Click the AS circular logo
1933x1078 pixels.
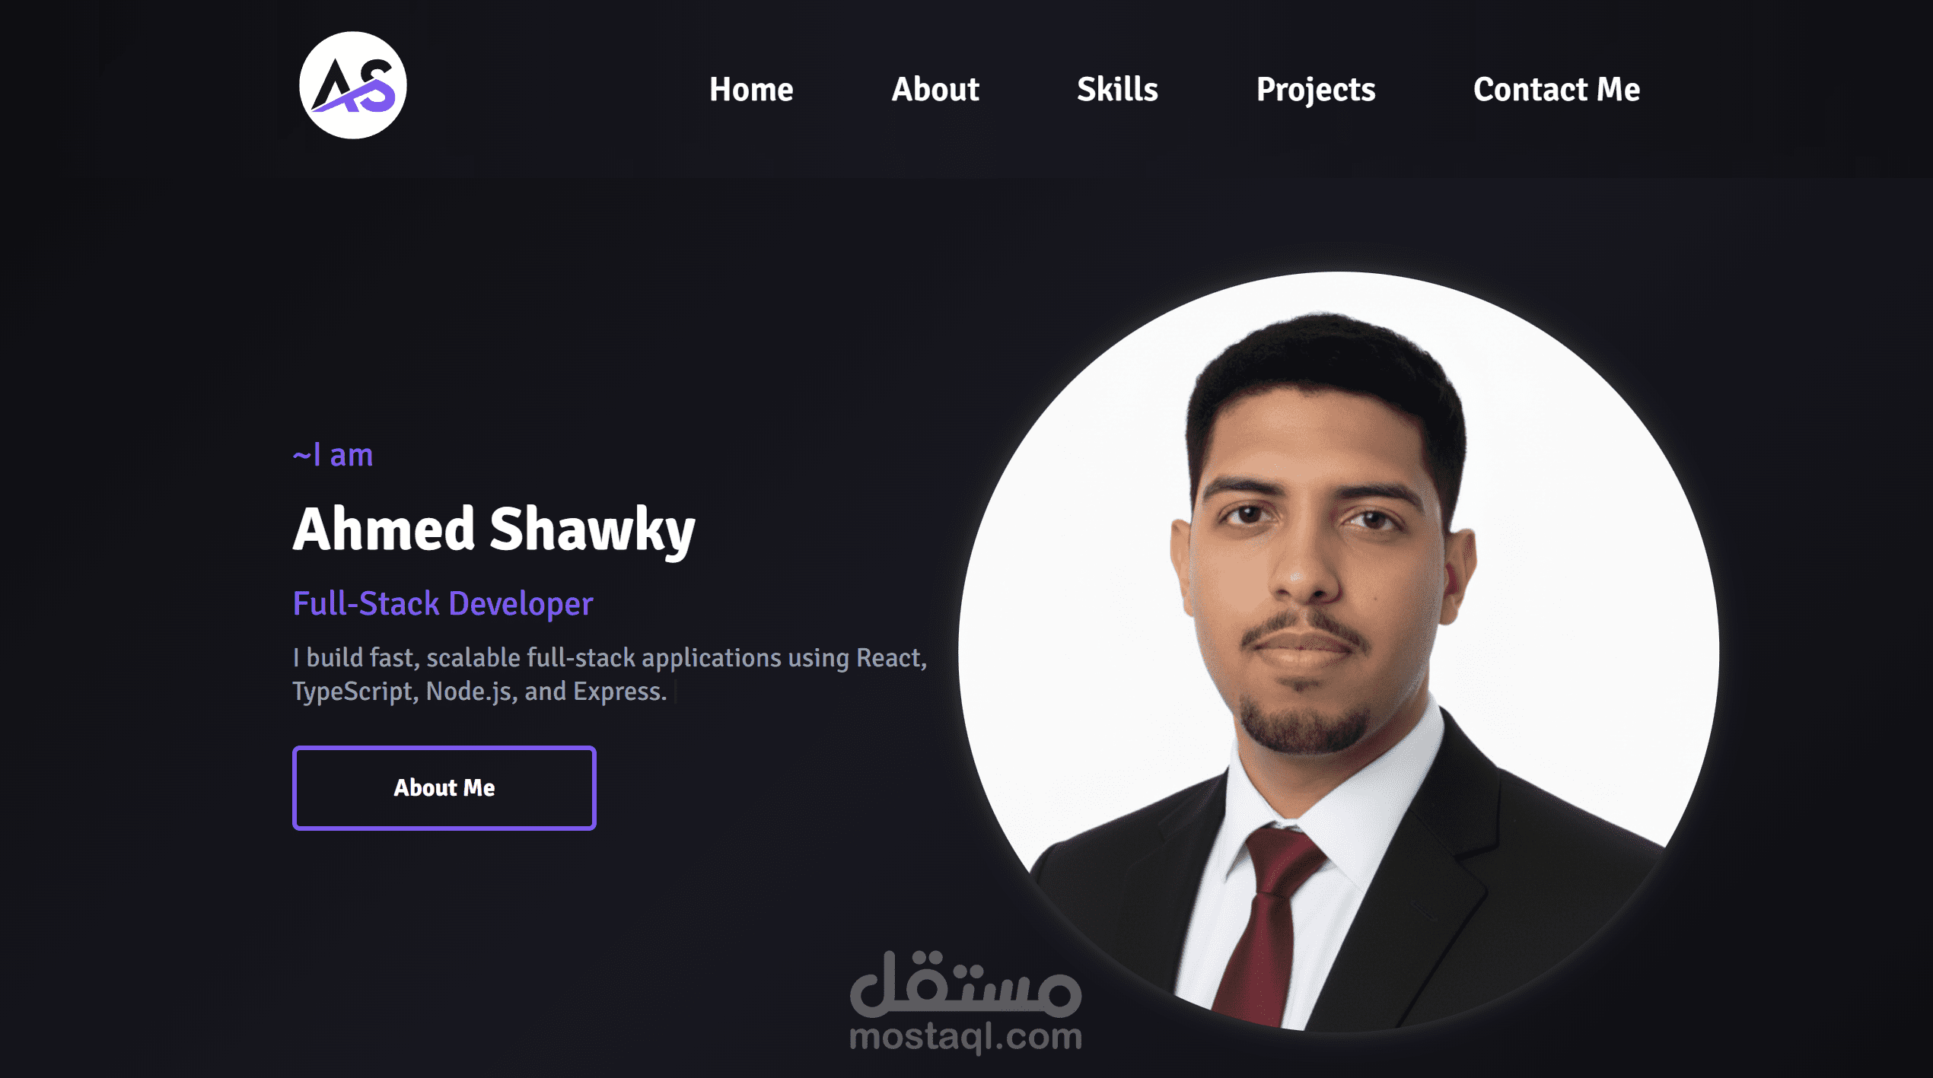coord(353,85)
